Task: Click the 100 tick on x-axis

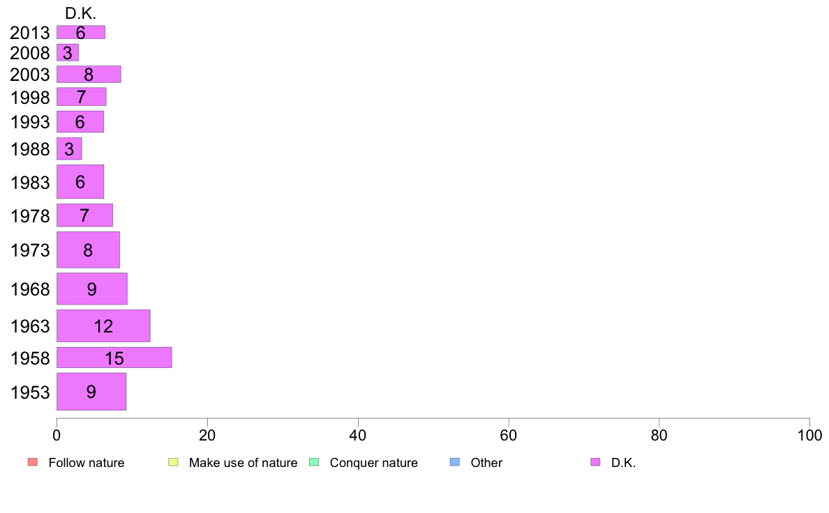Action: coord(809,436)
